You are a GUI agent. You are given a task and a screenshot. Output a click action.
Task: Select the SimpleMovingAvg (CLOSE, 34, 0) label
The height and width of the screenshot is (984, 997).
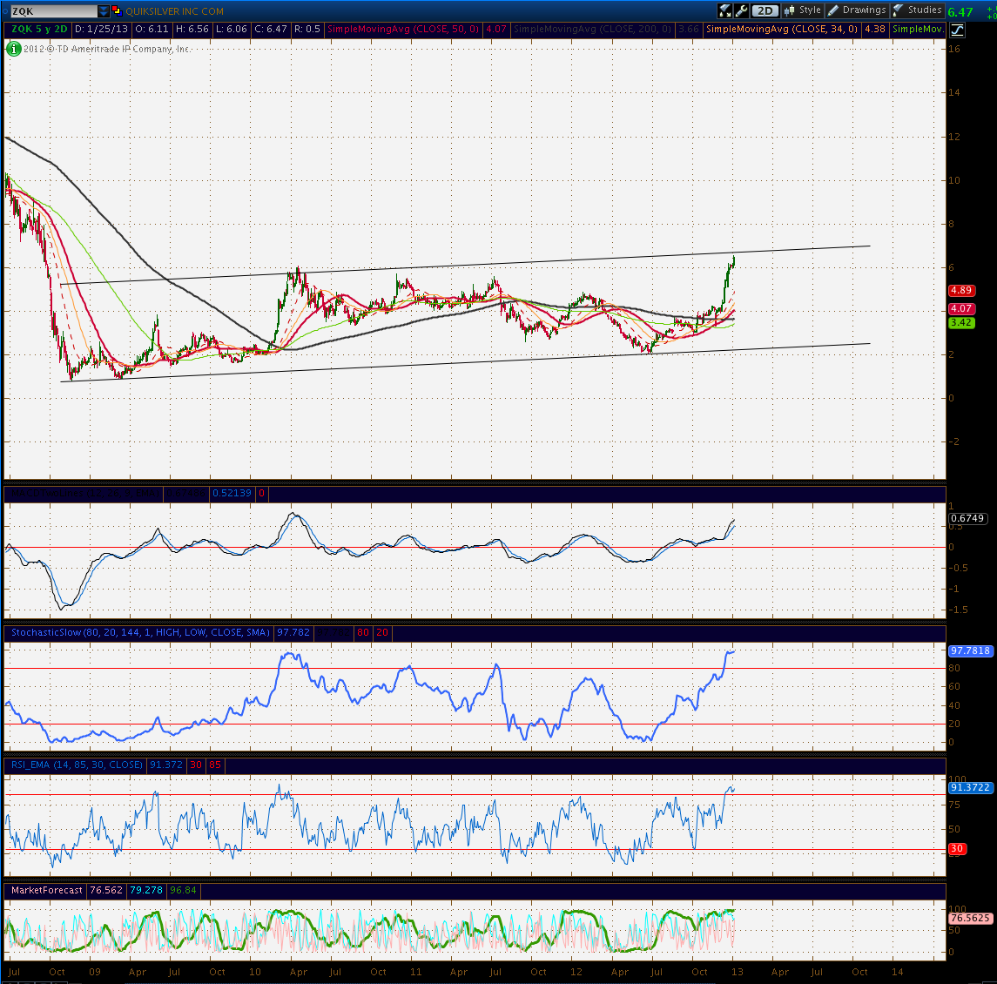click(x=781, y=30)
